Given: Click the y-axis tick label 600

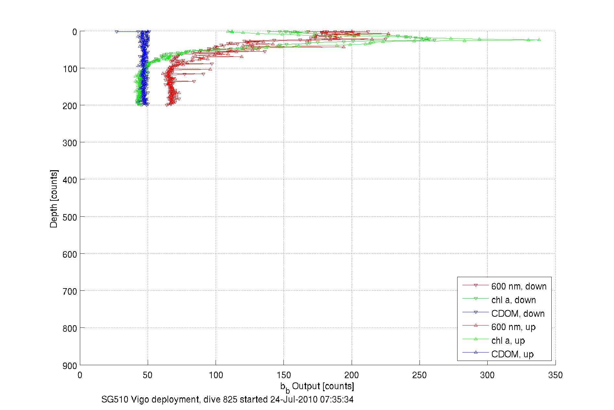Looking at the screenshot, I should (70, 254).
